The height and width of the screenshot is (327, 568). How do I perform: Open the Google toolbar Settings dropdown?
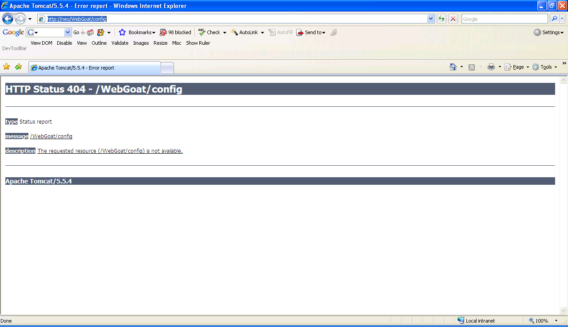click(548, 32)
